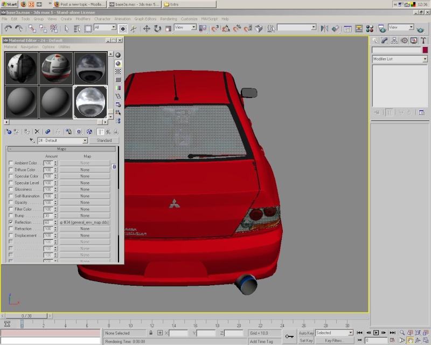Click the Mirror Selected Objects tool
Image resolution: width=431 pixels, height=345 pixels.
coord(325,29)
